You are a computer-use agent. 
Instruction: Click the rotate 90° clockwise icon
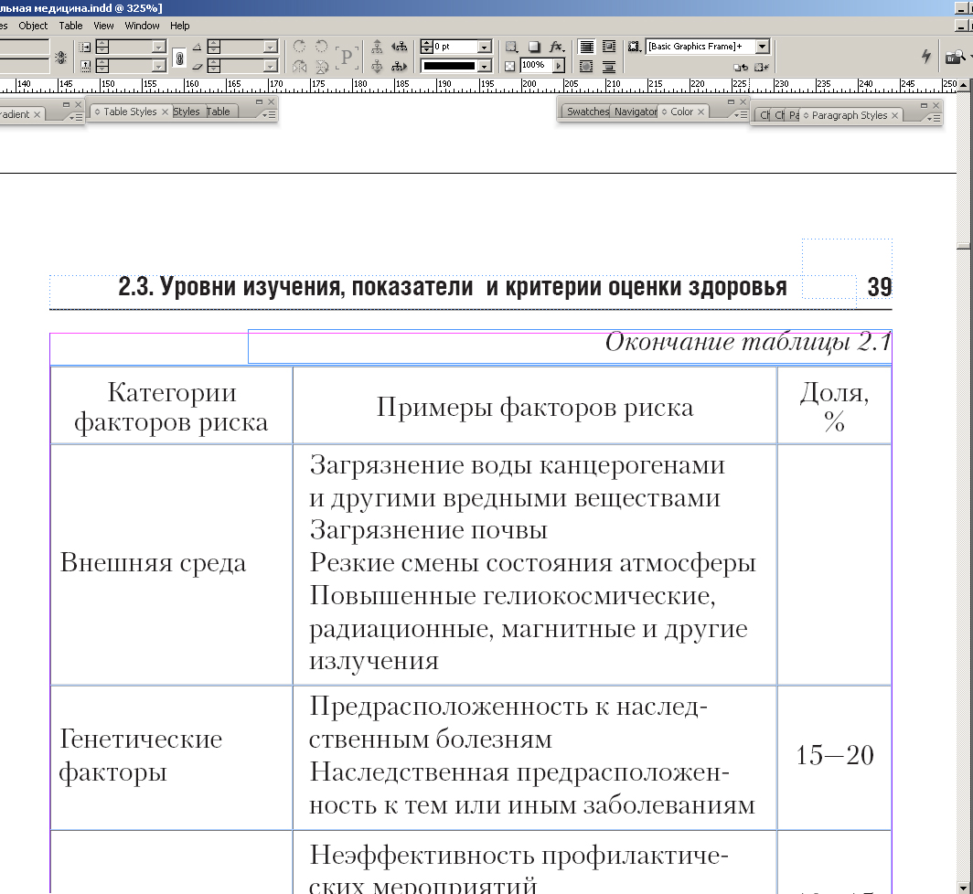click(299, 47)
